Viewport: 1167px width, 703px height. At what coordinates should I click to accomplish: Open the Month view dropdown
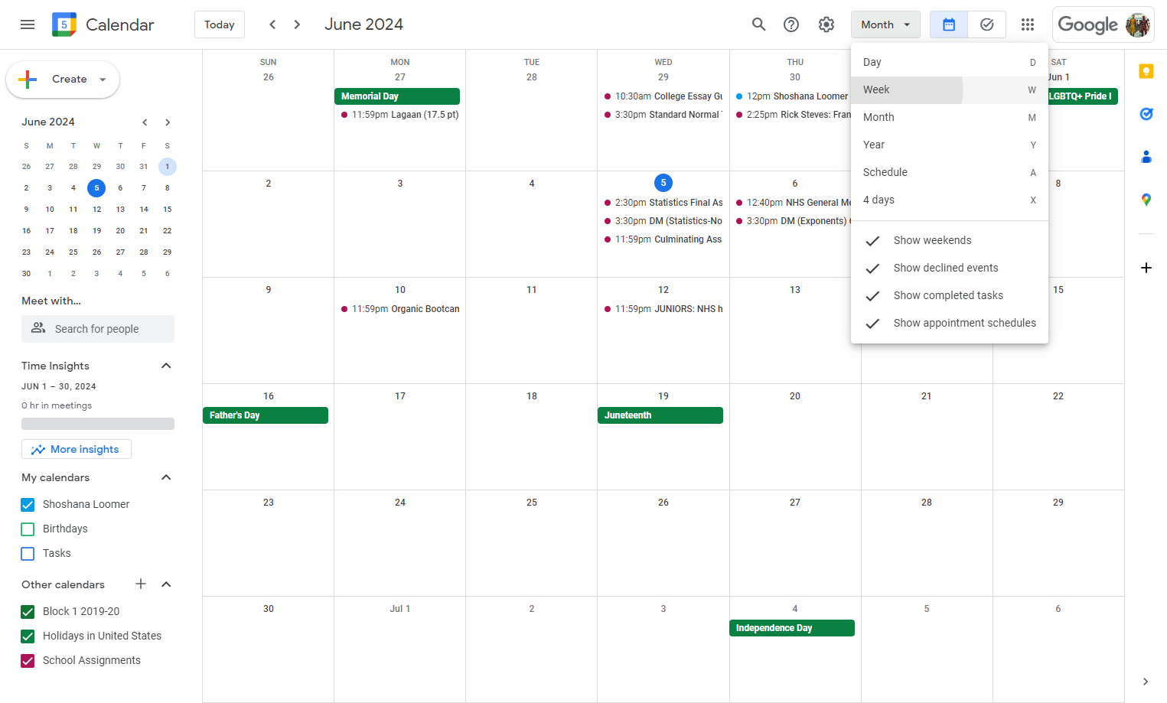(885, 24)
